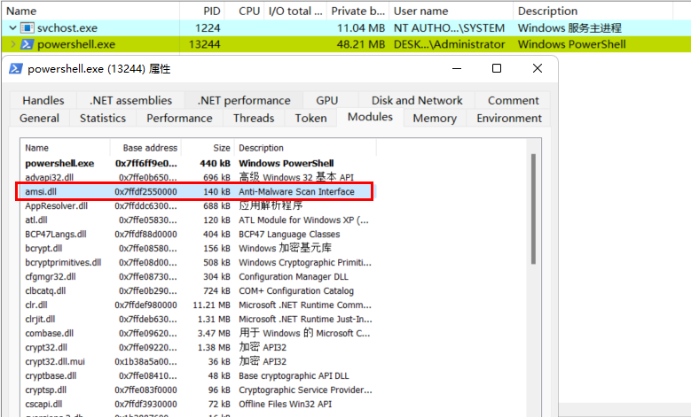691x417 pixels.
Task: Sort processes by PID column header
Action: click(203, 11)
